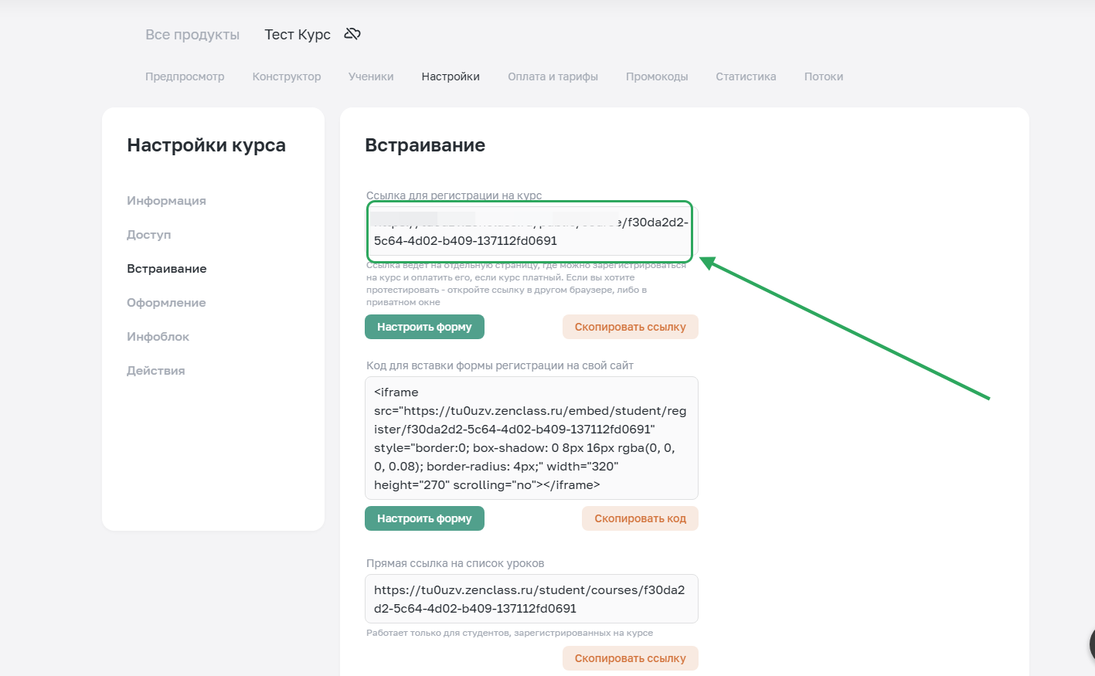Screen dimensions: 1095x676
Task: Go to Инфоблок settings section
Action: point(158,337)
